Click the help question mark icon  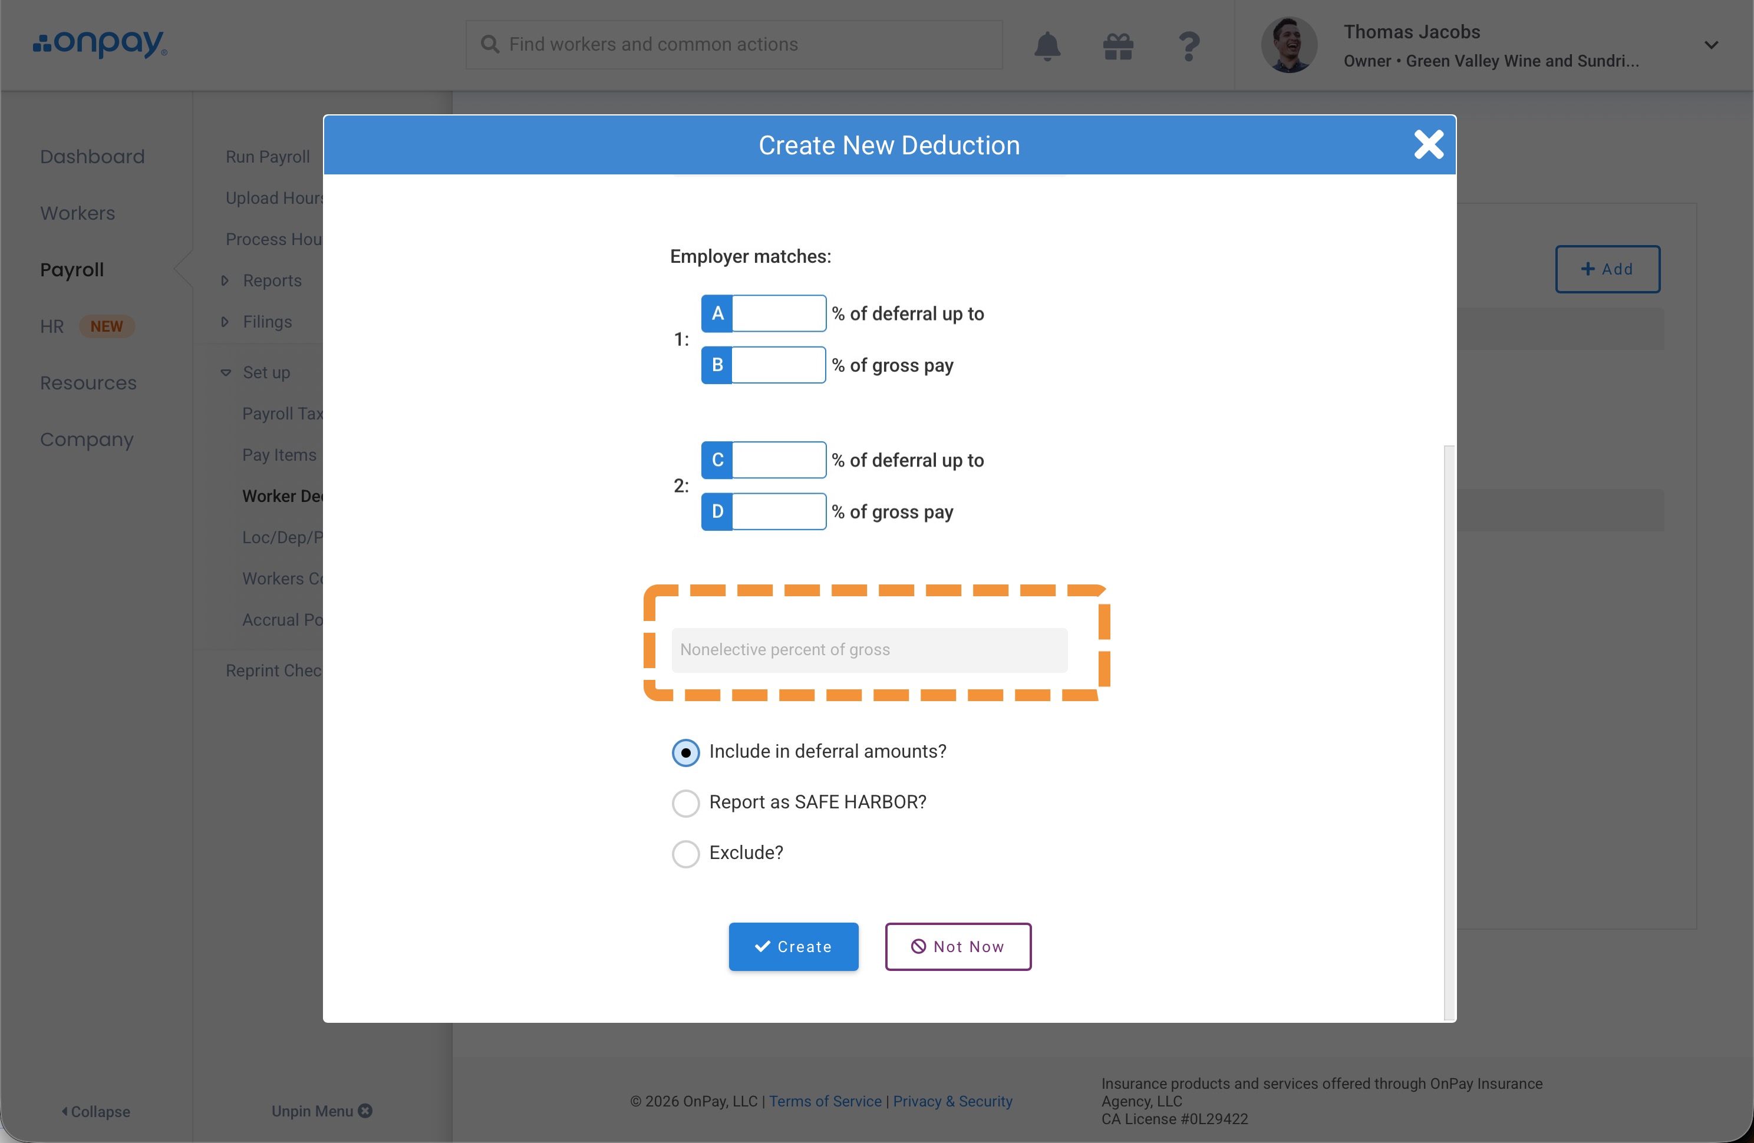[1188, 46]
